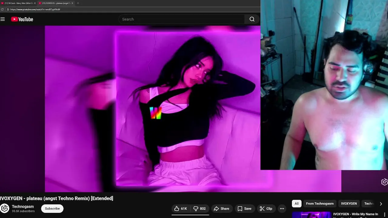Open a new browser tab

[78, 3]
